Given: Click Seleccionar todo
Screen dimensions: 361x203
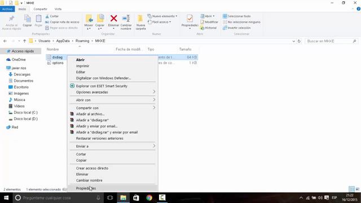Looking at the screenshot, I should [x=236, y=16].
